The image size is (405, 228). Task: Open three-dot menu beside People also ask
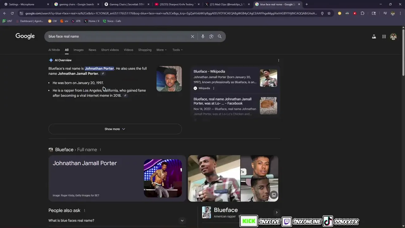click(x=84, y=211)
